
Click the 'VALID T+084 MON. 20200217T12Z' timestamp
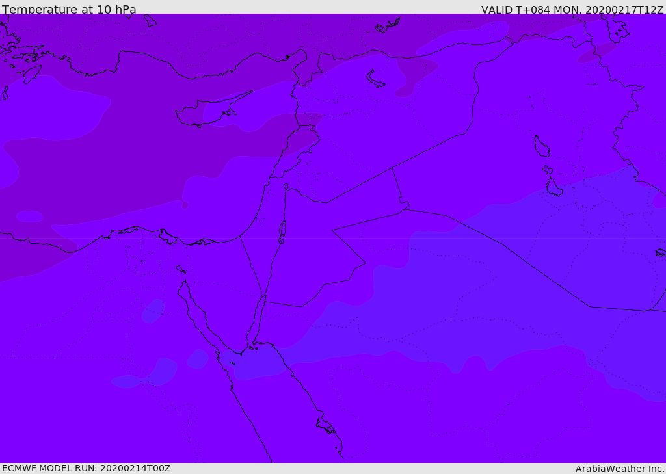[x=572, y=9]
